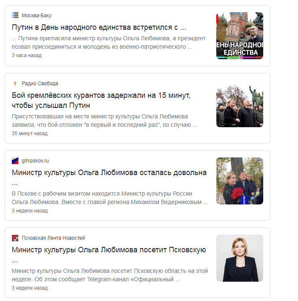Click the thumbnail with red flowers bouquet
Viewport: 298px width, 301px height.
240,181
